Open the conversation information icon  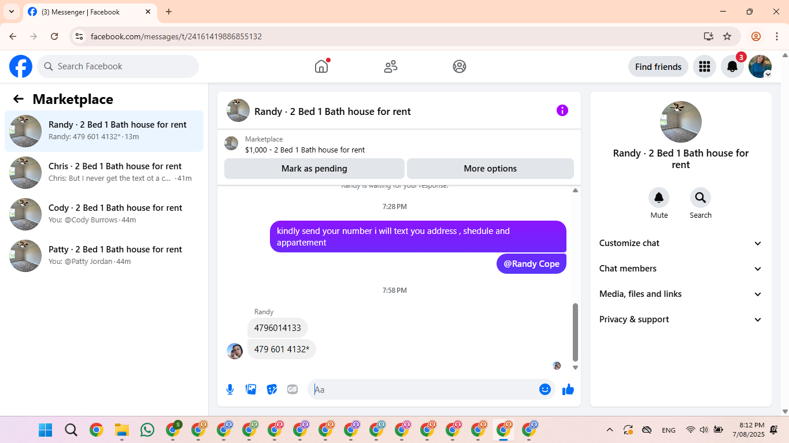pyautogui.click(x=562, y=110)
